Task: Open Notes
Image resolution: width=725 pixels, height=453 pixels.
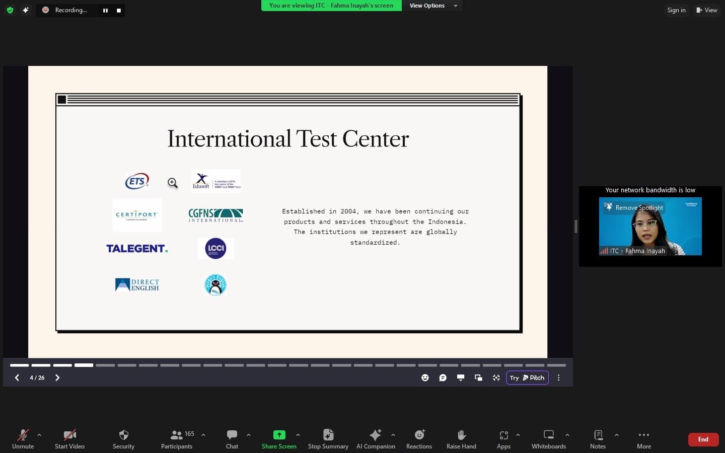Action: click(x=598, y=439)
